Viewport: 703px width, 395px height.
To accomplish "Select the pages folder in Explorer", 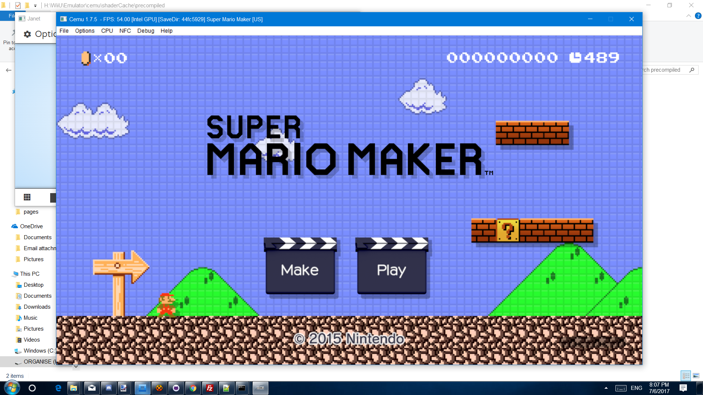I will click(31, 212).
